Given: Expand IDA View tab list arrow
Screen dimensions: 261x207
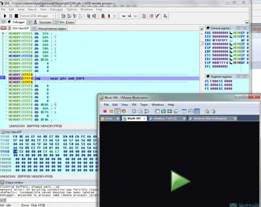Looking at the screenshot, I should (x=202, y=28).
